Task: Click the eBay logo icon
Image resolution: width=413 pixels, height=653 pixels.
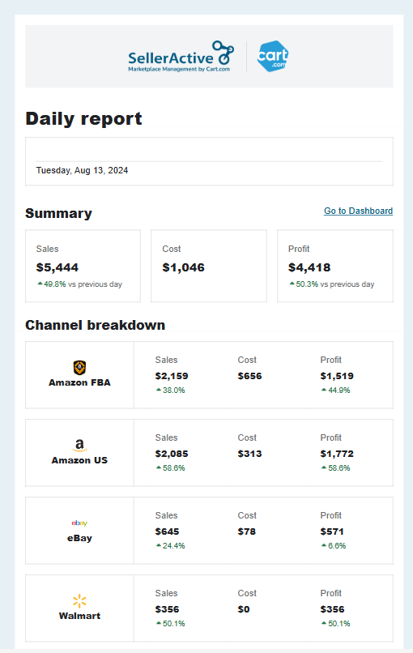Action: [79, 523]
